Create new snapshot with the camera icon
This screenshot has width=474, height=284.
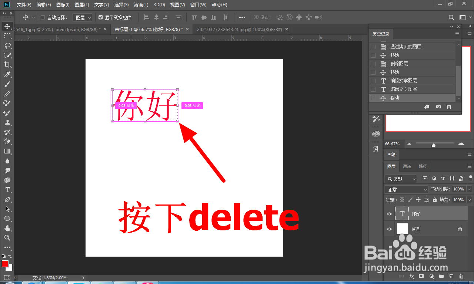(x=438, y=107)
